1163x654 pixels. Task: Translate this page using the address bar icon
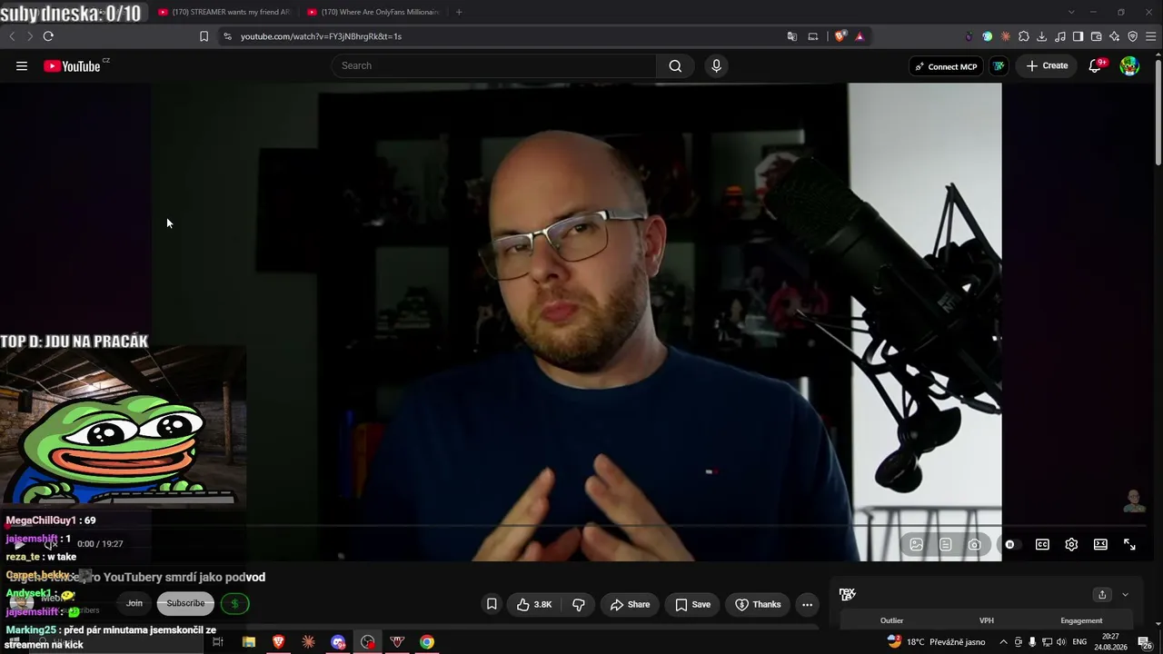click(x=792, y=36)
